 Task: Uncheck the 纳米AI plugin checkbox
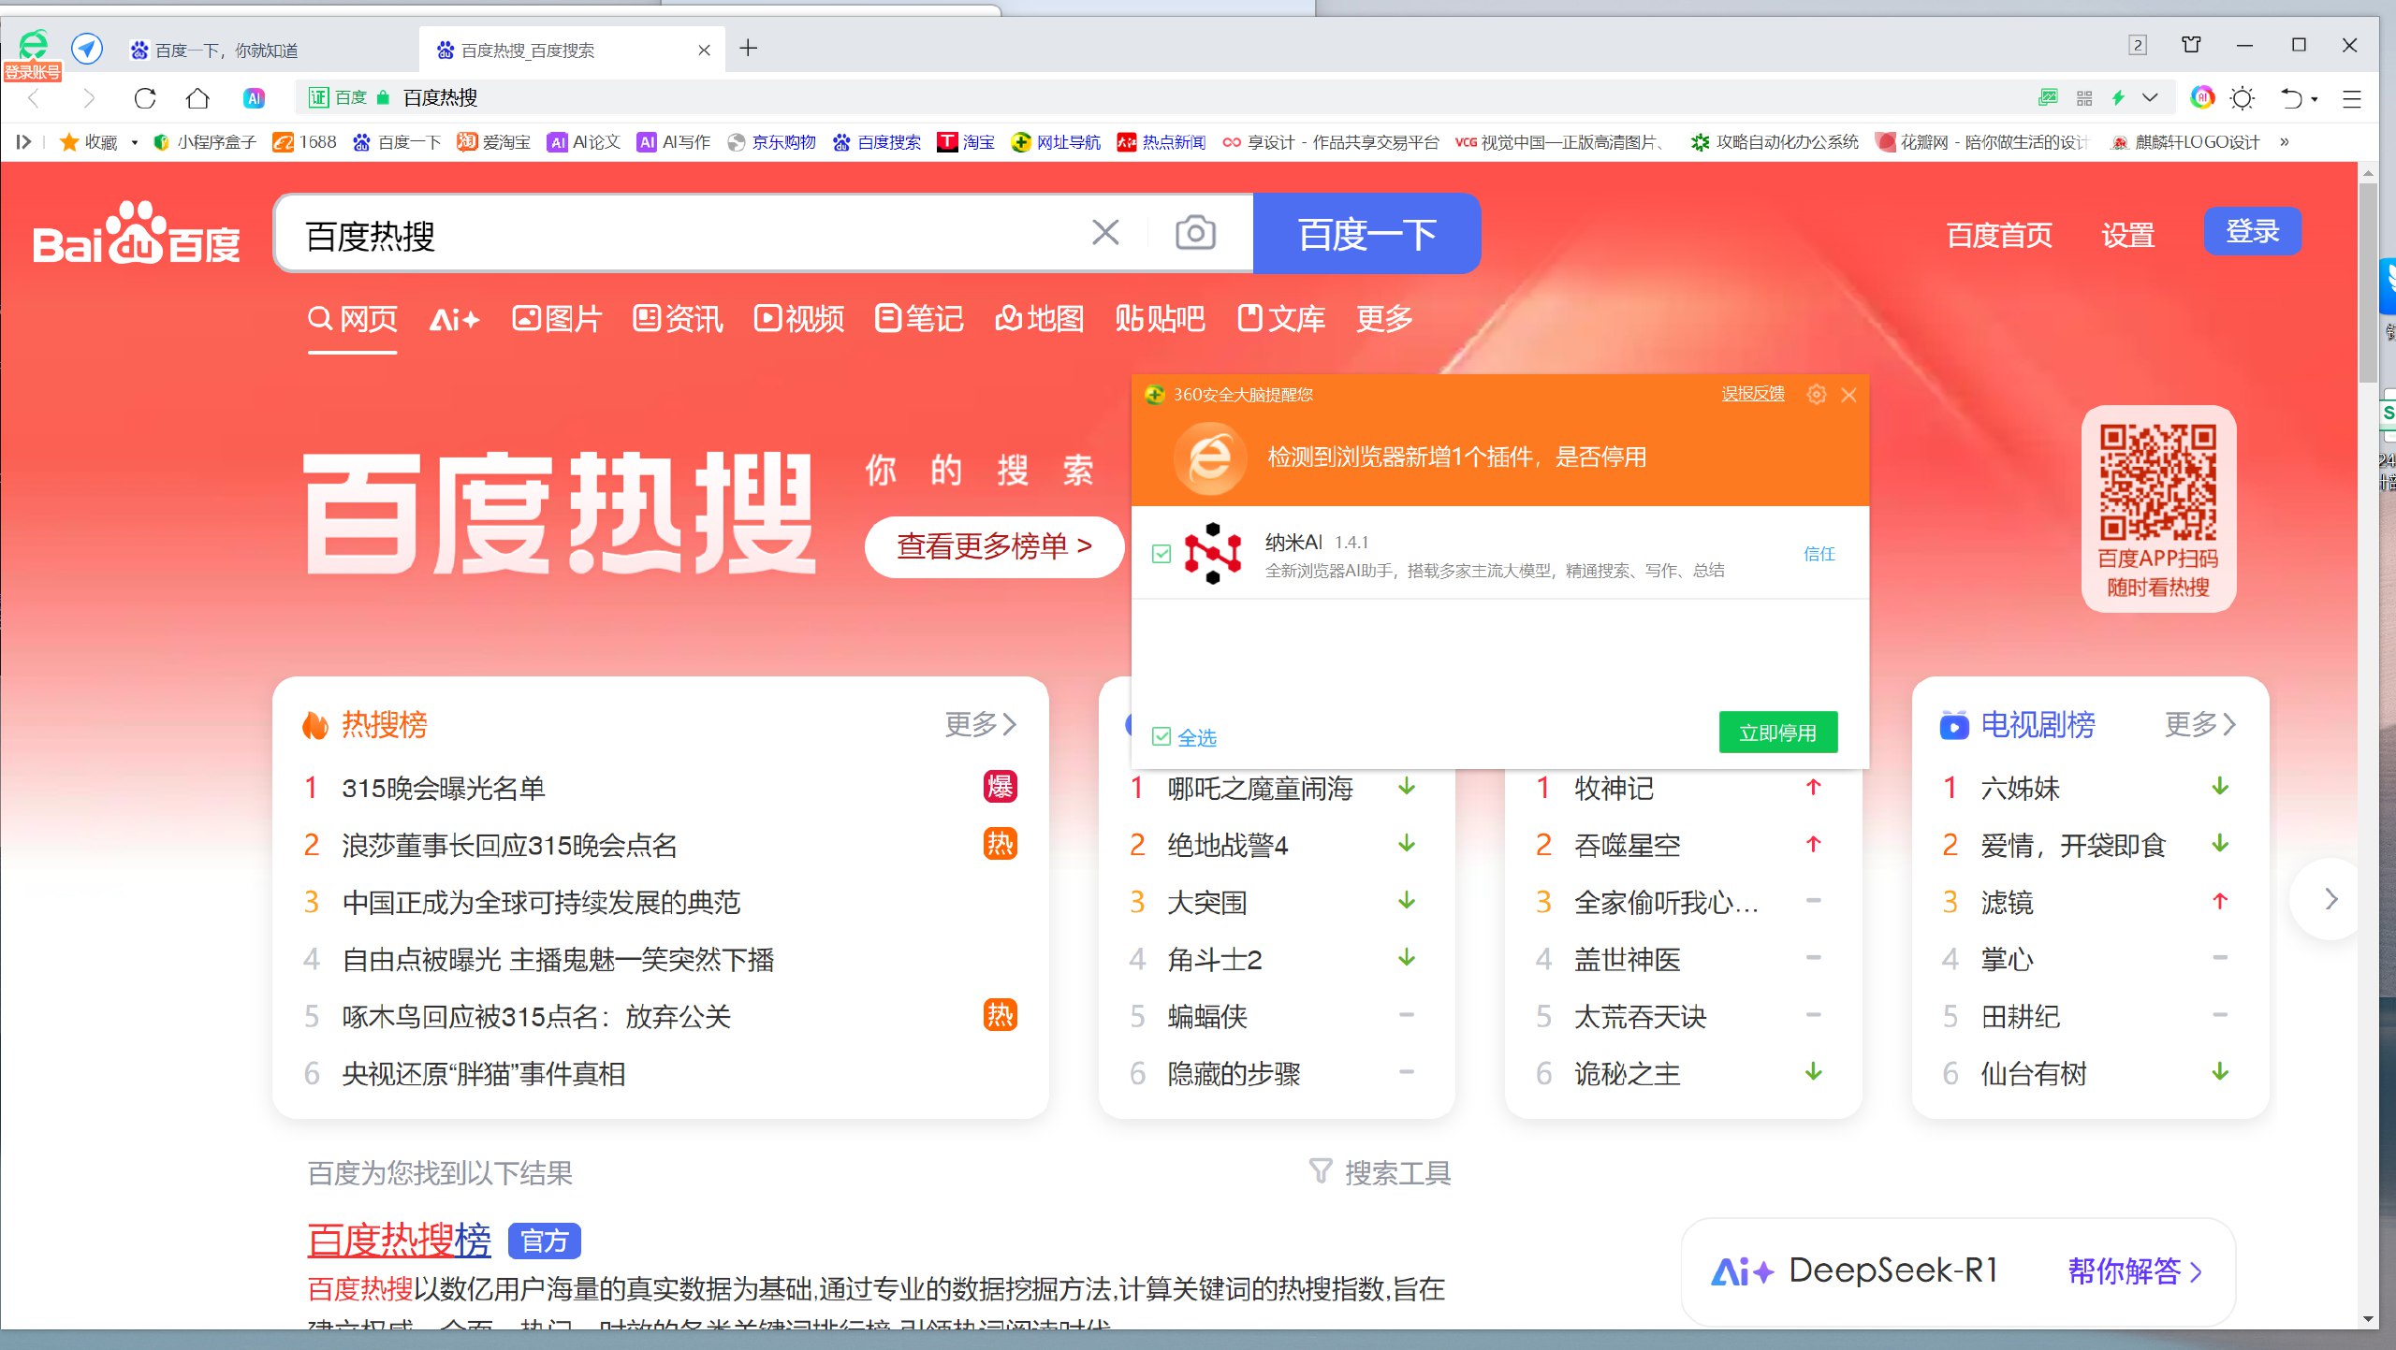coord(1161,554)
